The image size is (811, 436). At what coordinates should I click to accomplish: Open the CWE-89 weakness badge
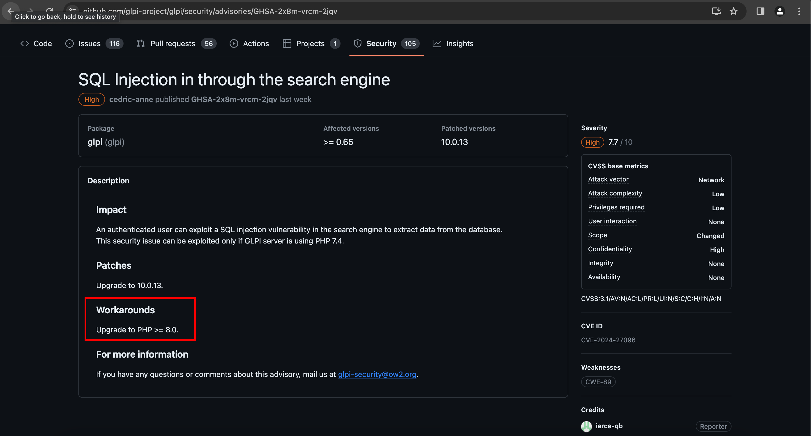[598, 382]
